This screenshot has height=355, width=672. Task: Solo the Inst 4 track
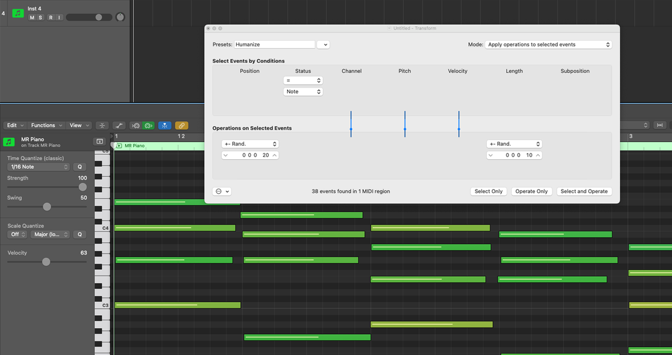click(40, 17)
